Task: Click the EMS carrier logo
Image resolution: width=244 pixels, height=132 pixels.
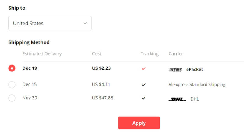Action: click(175, 70)
